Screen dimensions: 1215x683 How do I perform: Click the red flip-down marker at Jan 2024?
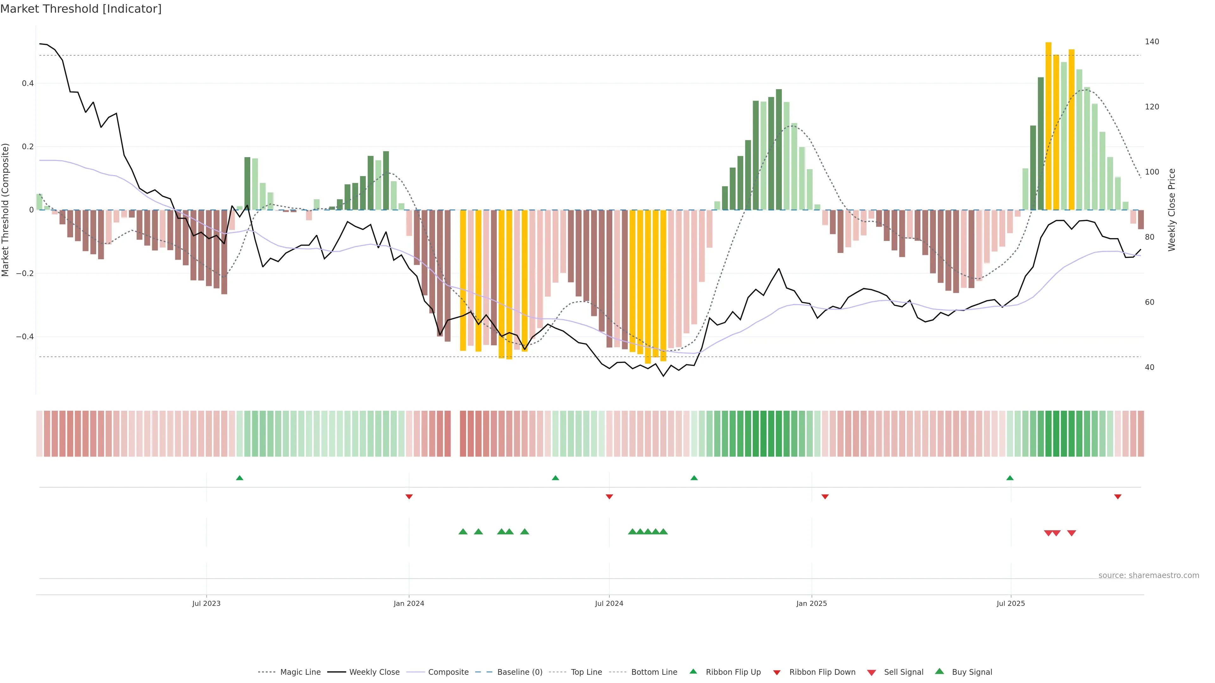click(x=409, y=497)
